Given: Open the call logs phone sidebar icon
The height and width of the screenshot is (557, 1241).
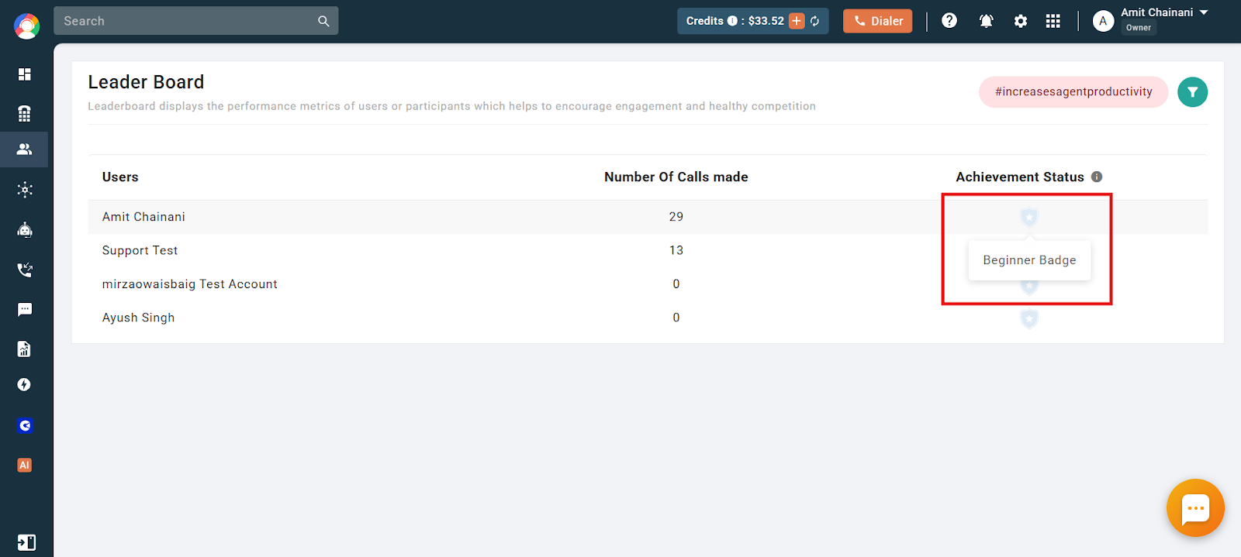Looking at the screenshot, I should 25,270.
